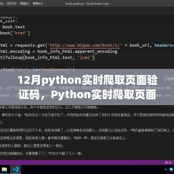Click 'book_url' variable in the requests line

click(x=140, y=45)
